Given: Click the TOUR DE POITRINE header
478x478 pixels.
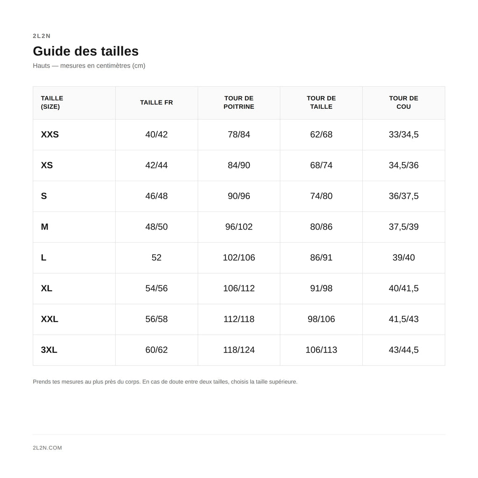Looking at the screenshot, I should 239,102.
